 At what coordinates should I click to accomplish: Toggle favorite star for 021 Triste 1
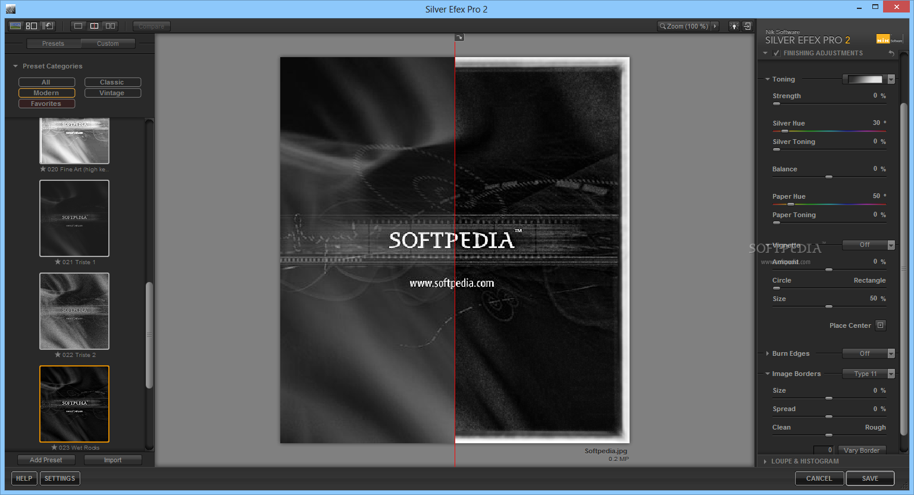click(58, 262)
